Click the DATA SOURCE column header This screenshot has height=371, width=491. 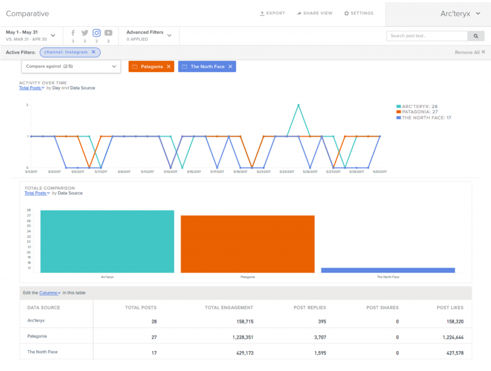44,308
